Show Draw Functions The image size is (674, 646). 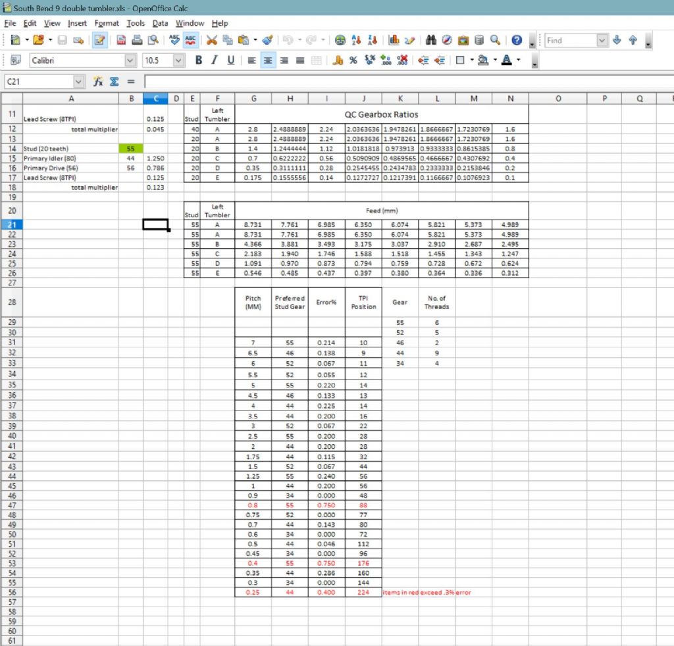(x=409, y=40)
